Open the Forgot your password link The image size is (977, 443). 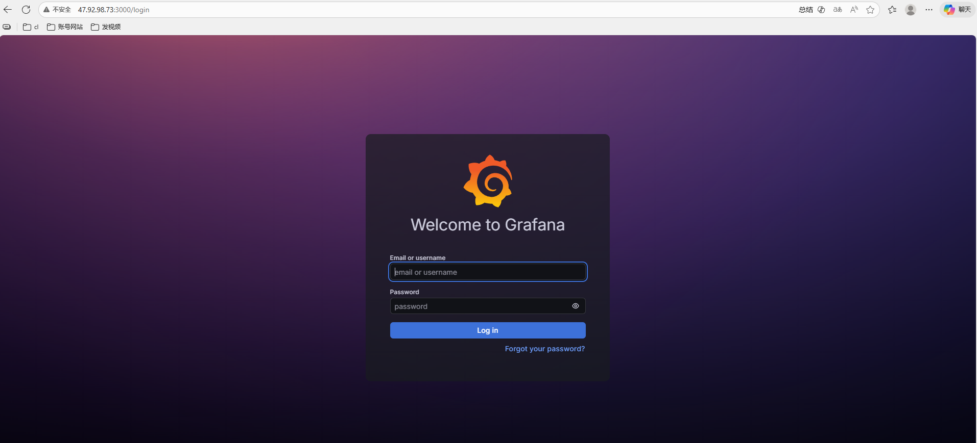coord(544,349)
